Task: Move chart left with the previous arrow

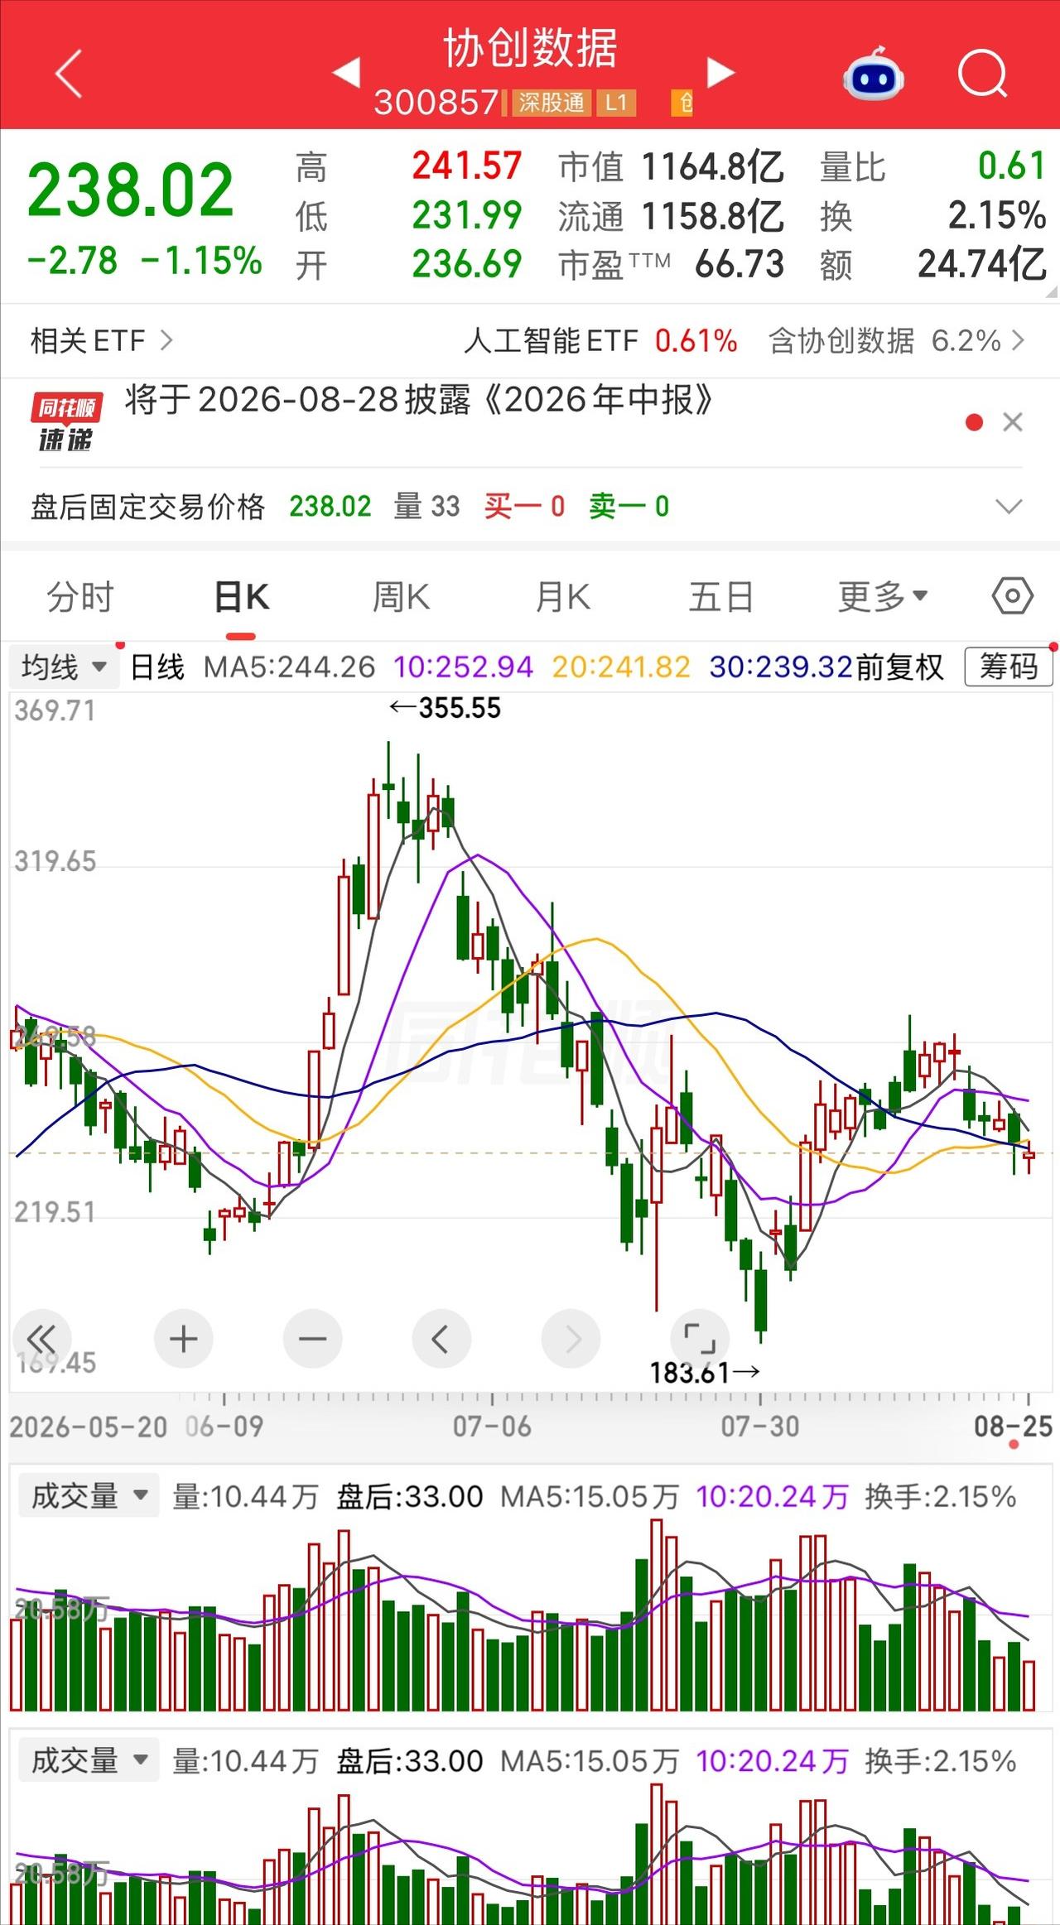Action: pos(441,1339)
